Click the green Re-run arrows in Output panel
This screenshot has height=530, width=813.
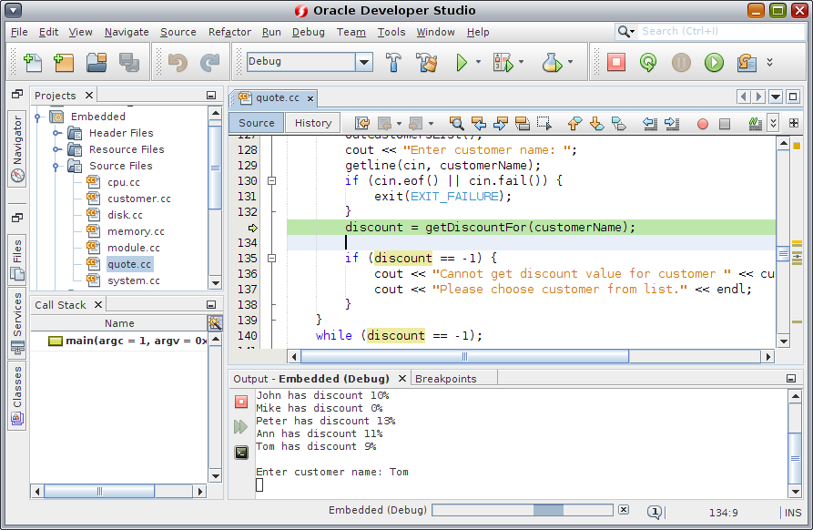coord(240,427)
